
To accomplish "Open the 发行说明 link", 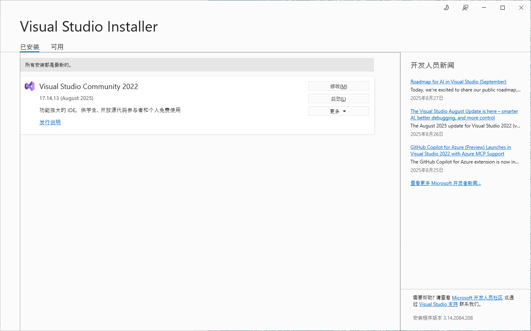I will click(50, 122).
